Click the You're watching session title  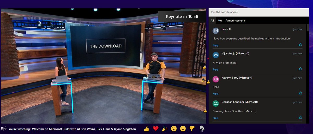tap(72, 129)
